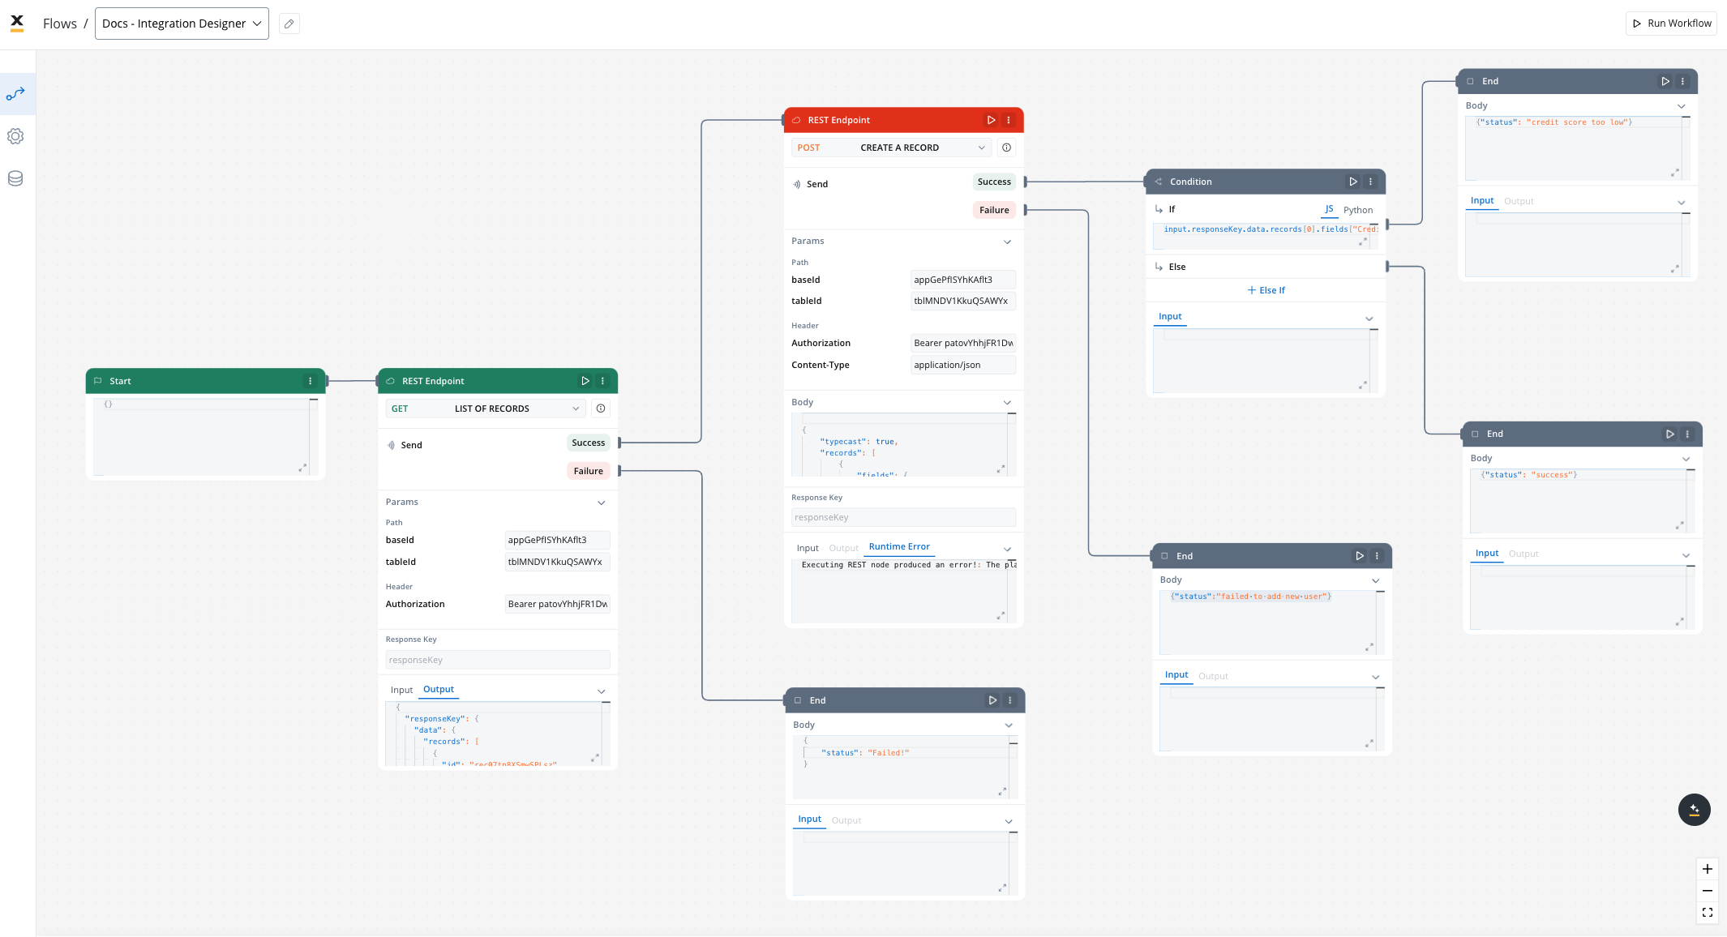1727x937 pixels.
Task: Run the green REST Endpoint node
Action: pos(585,381)
